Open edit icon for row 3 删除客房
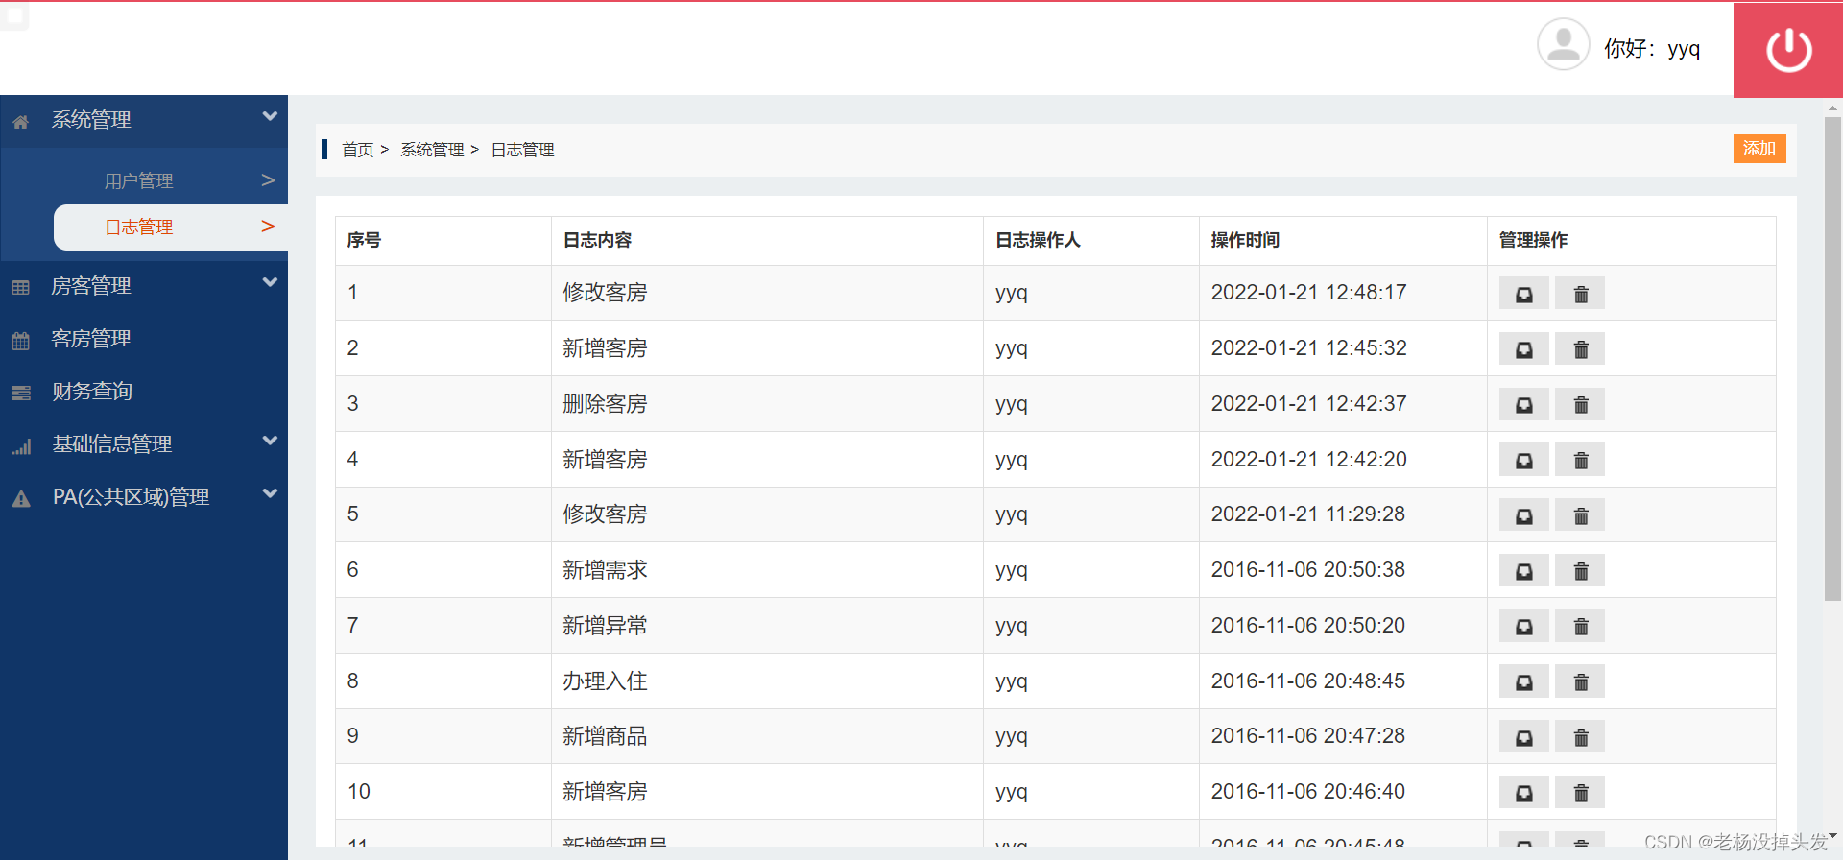Screen dimensions: 1843x860 coord(1523,405)
